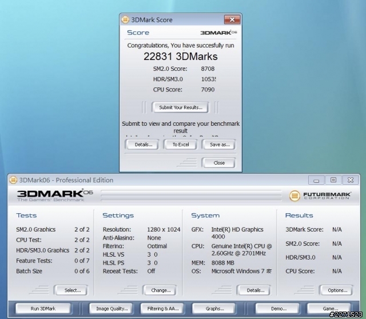Click SM2.0 Score value 8708
The height and width of the screenshot is (319, 366).
click(208, 69)
